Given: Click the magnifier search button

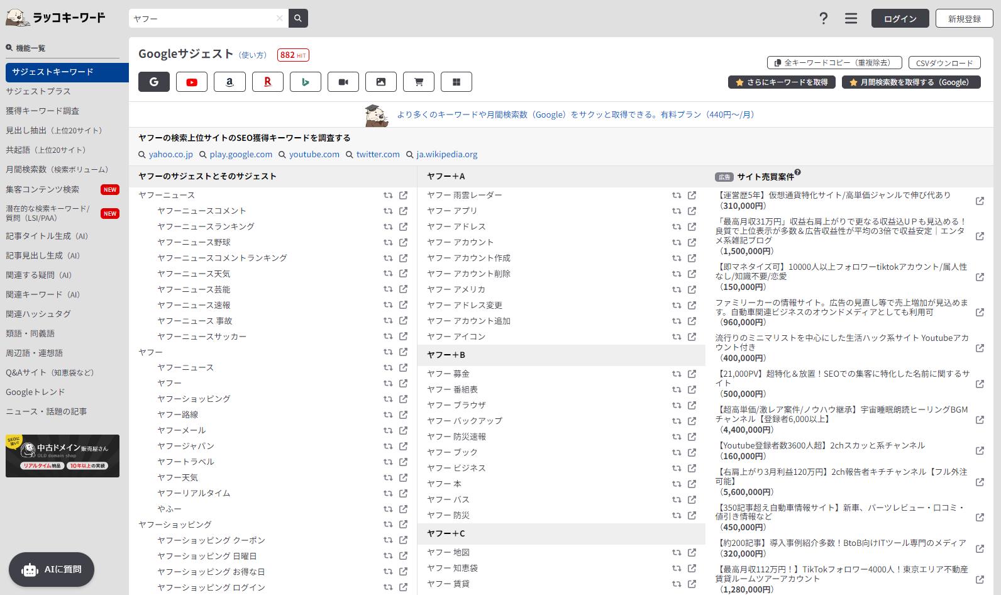Looking at the screenshot, I should pyautogui.click(x=298, y=18).
